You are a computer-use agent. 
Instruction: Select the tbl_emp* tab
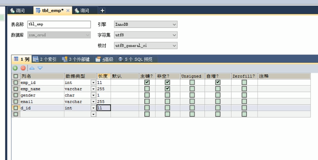click(53, 11)
